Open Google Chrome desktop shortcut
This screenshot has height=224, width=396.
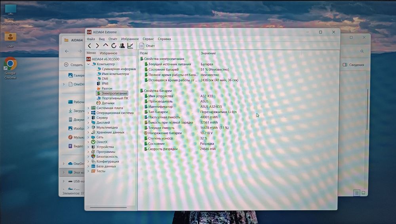click(10, 68)
